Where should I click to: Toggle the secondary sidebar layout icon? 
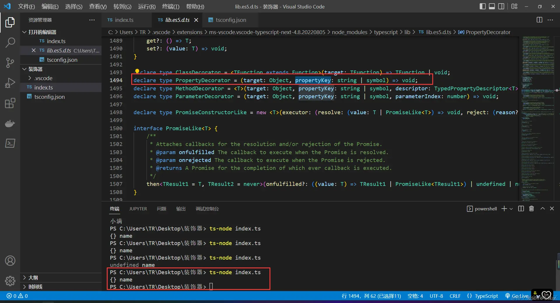pos(501,6)
